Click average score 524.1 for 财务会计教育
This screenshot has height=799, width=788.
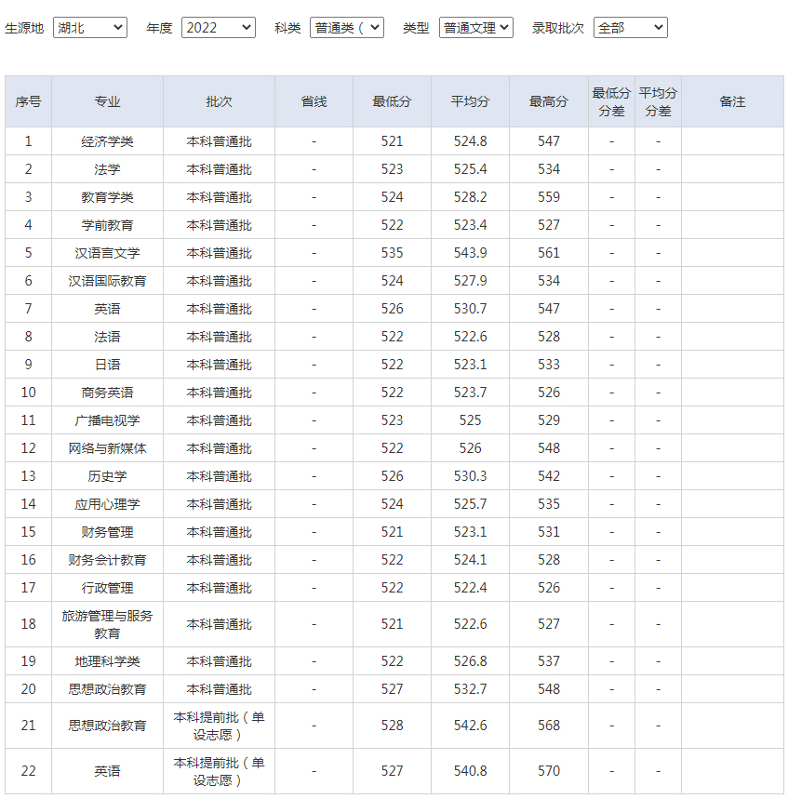click(470, 560)
